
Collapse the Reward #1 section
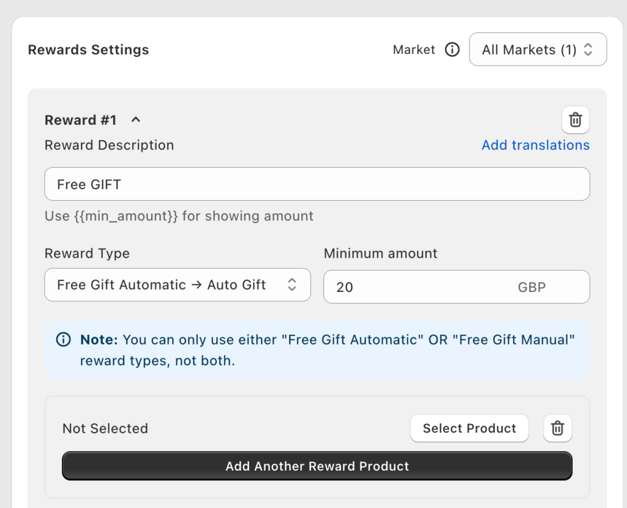click(x=135, y=119)
